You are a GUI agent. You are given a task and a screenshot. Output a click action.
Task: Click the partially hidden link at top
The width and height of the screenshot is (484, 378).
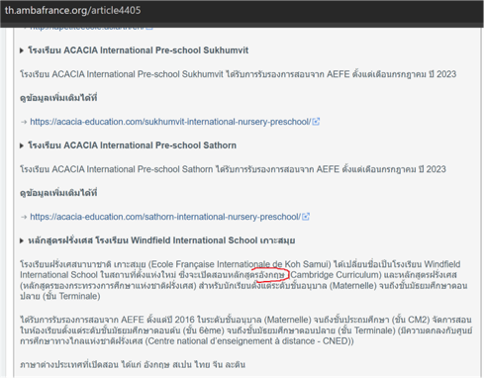click(87, 29)
